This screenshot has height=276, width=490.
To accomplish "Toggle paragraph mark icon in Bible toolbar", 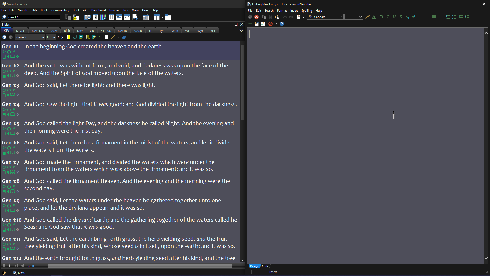I will [x=100, y=37].
